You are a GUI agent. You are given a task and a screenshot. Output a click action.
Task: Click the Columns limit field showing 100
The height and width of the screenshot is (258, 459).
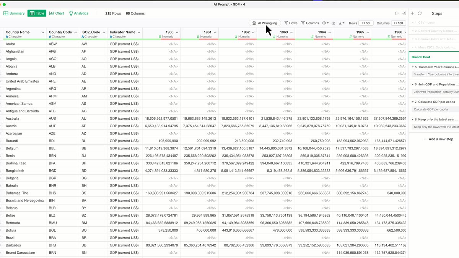(x=399, y=23)
